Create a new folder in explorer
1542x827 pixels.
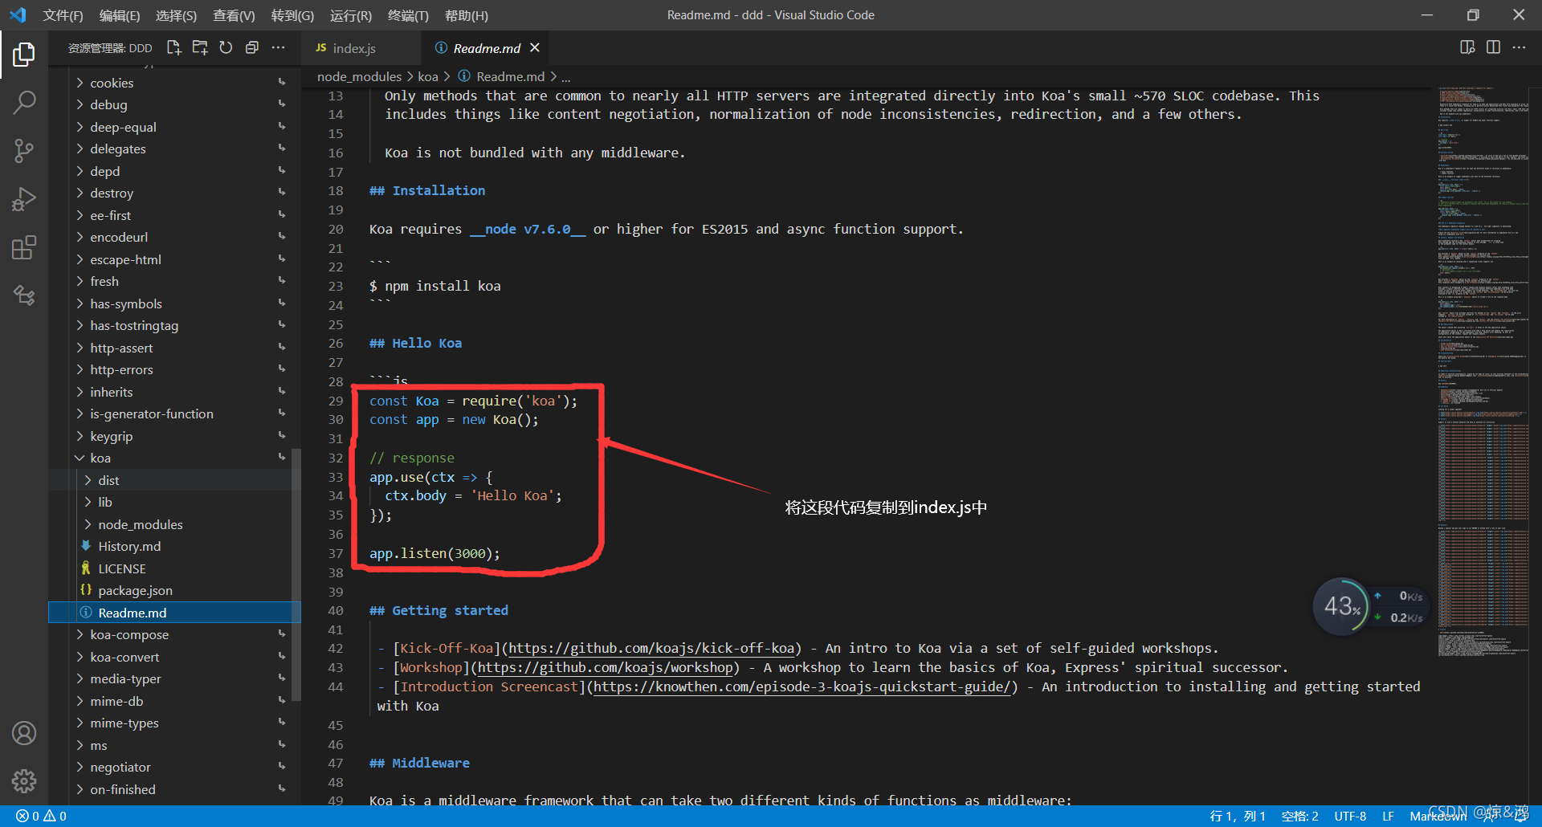click(x=200, y=48)
